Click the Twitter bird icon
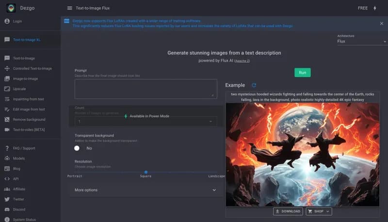The height and width of the screenshot is (222, 388). pos(7,199)
